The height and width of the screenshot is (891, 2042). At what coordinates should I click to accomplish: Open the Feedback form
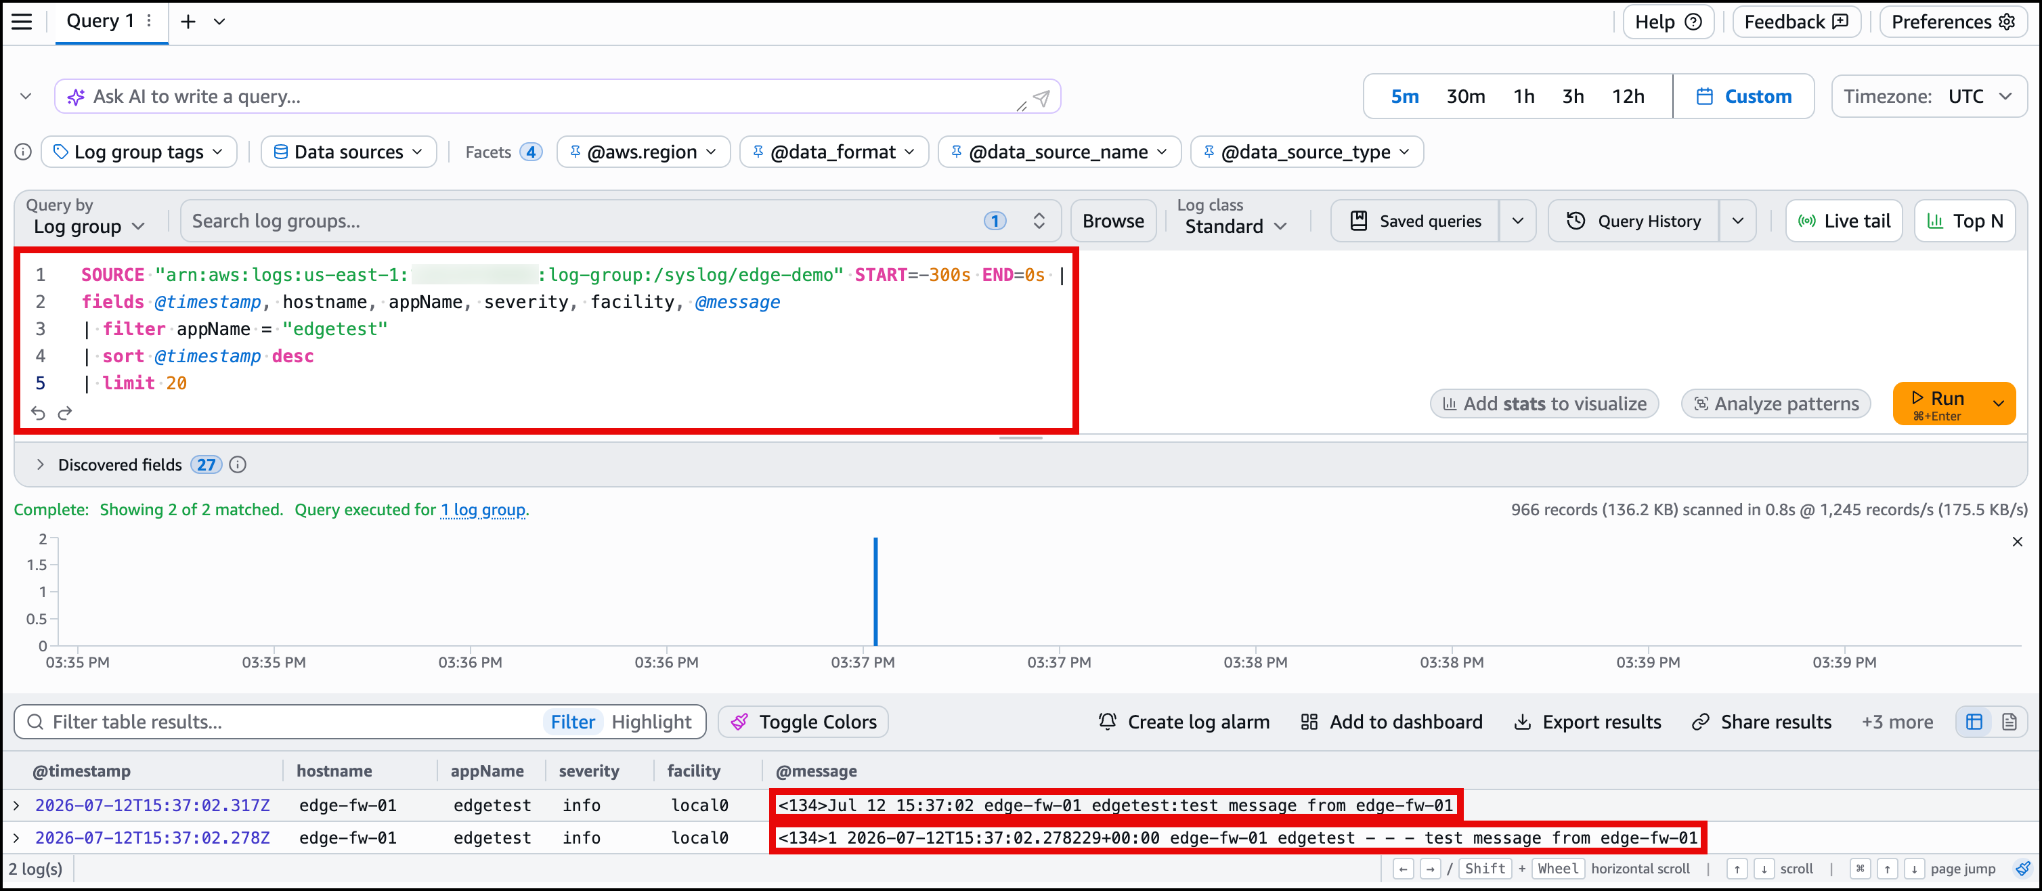tap(1796, 22)
